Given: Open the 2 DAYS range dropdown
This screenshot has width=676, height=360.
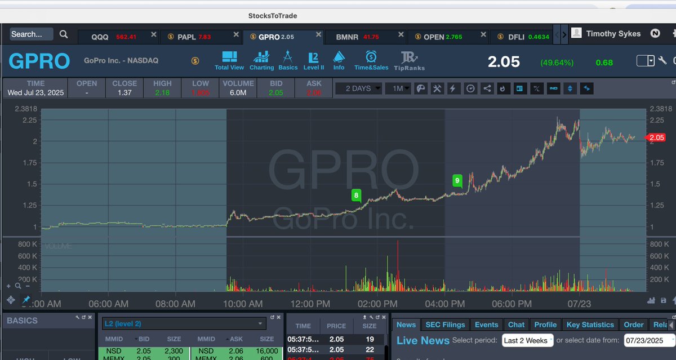Looking at the screenshot, I should click(x=359, y=88).
